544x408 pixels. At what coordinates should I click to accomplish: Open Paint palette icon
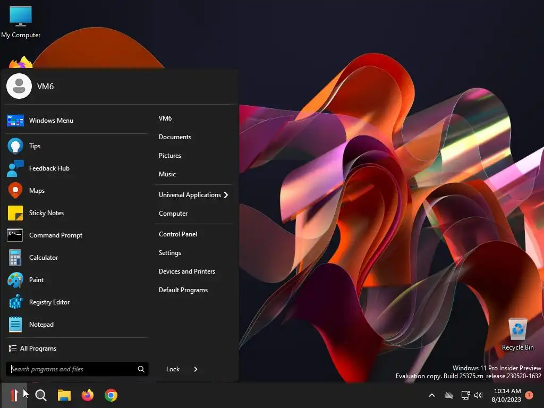pyautogui.click(x=15, y=280)
